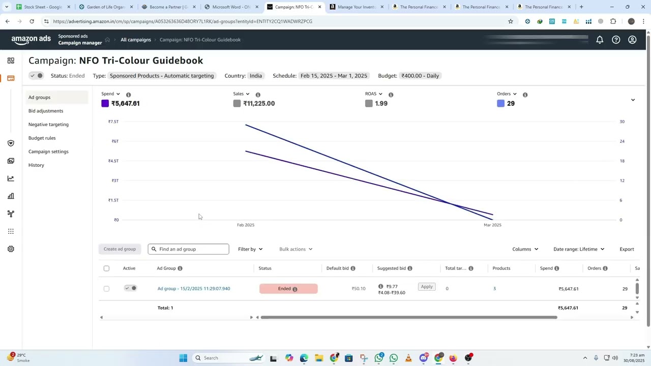Open the campaigns card icon in sidebar
The height and width of the screenshot is (366, 651).
click(x=11, y=78)
